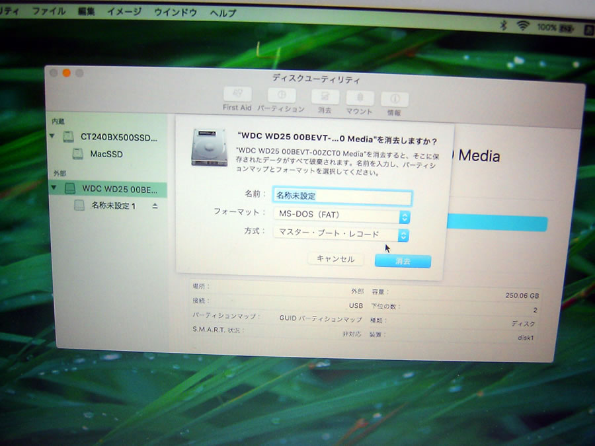Image resolution: width=595 pixels, height=446 pixels.
Task: Click the GUID パーティションマップ value
Action: [x=321, y=319]
